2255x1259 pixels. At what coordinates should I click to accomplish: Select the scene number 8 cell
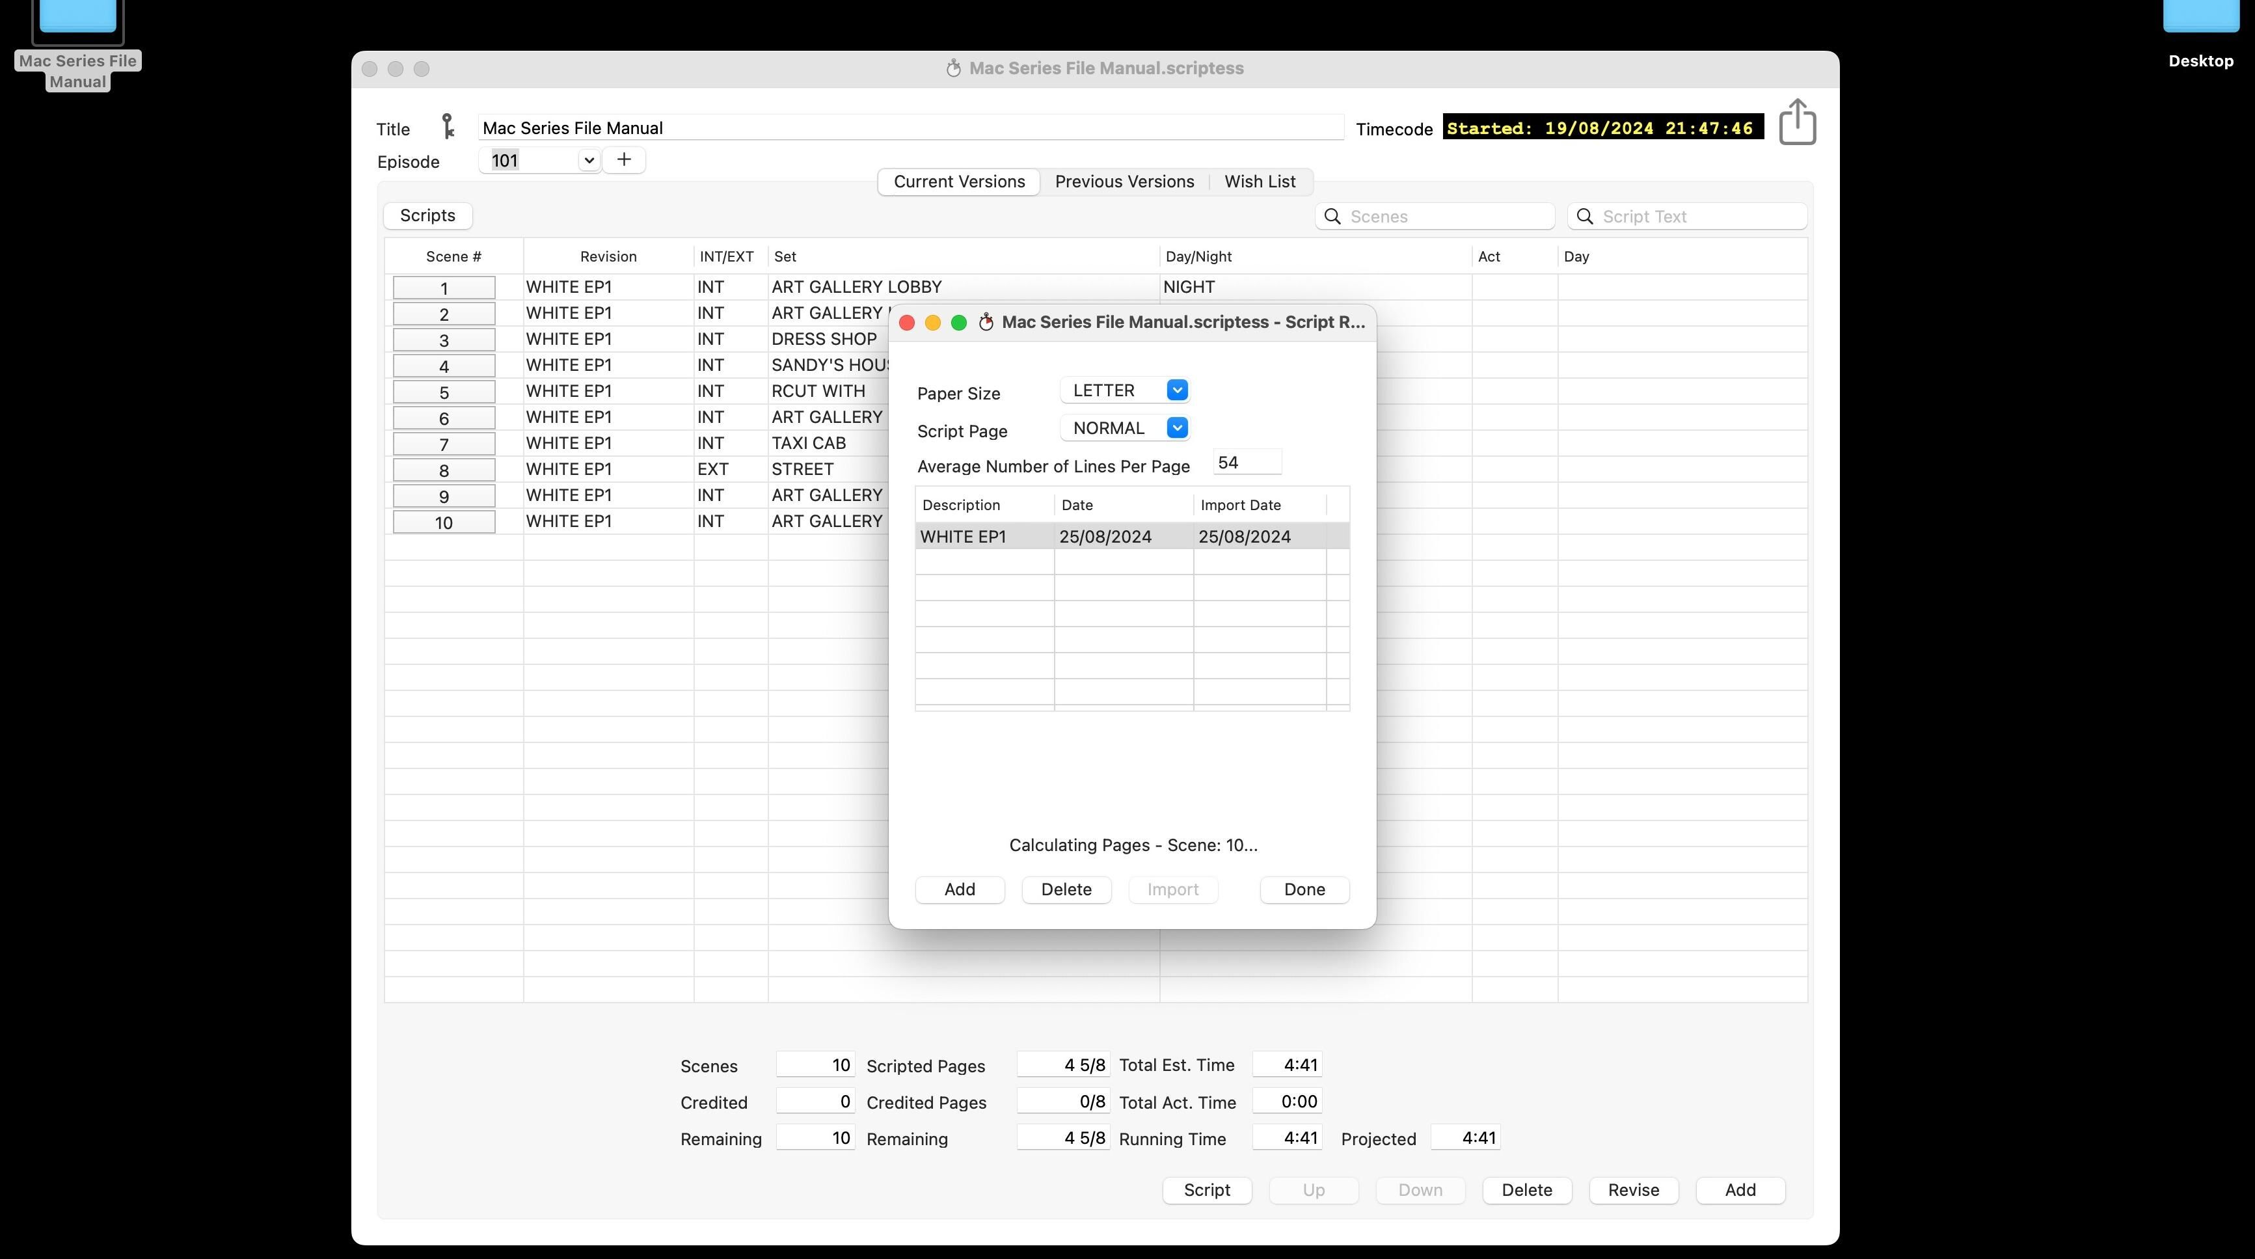(444, 470)
